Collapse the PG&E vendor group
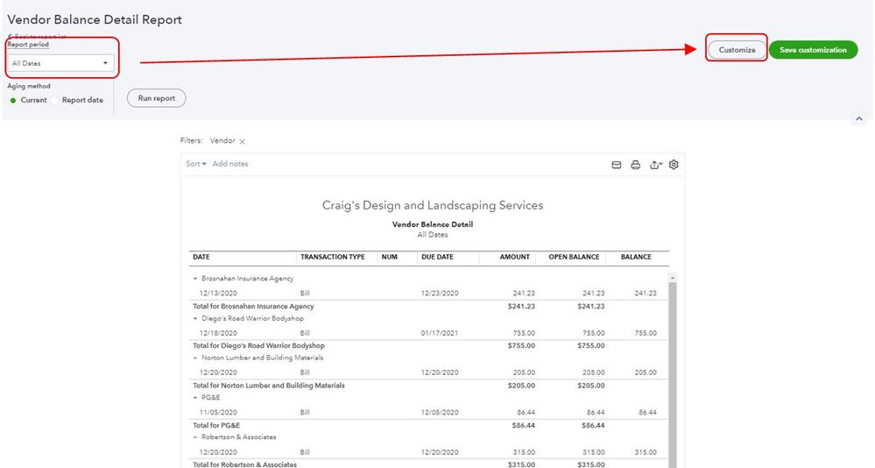This screenshot has width=875, height=468. 194,398
